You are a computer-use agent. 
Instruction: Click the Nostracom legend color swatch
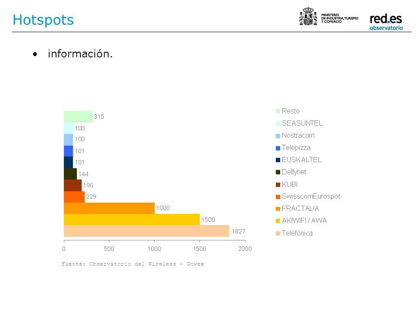click(278, 136)
